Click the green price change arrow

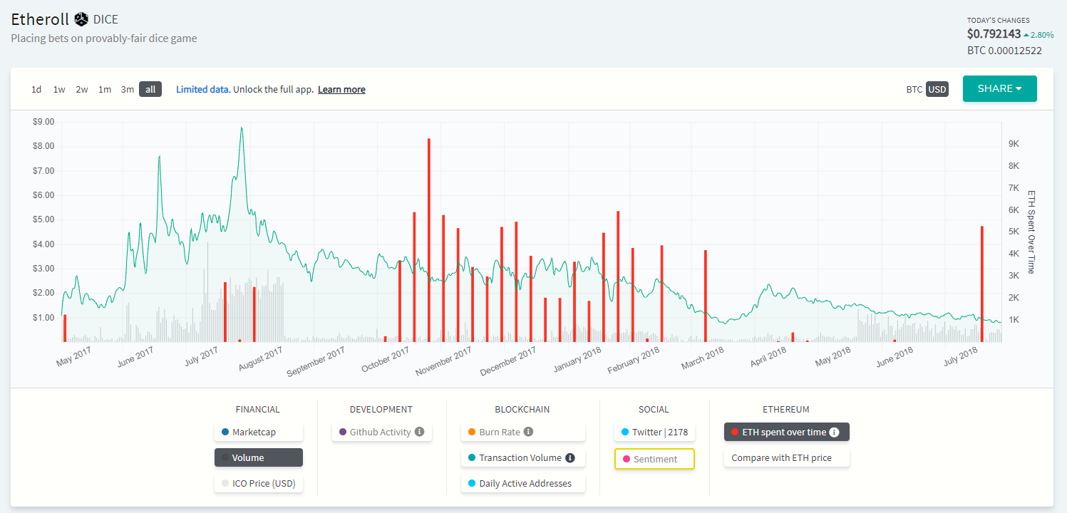coord(1026,34)
